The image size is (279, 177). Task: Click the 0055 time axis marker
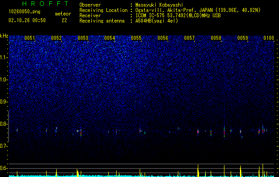click(136, 38)
